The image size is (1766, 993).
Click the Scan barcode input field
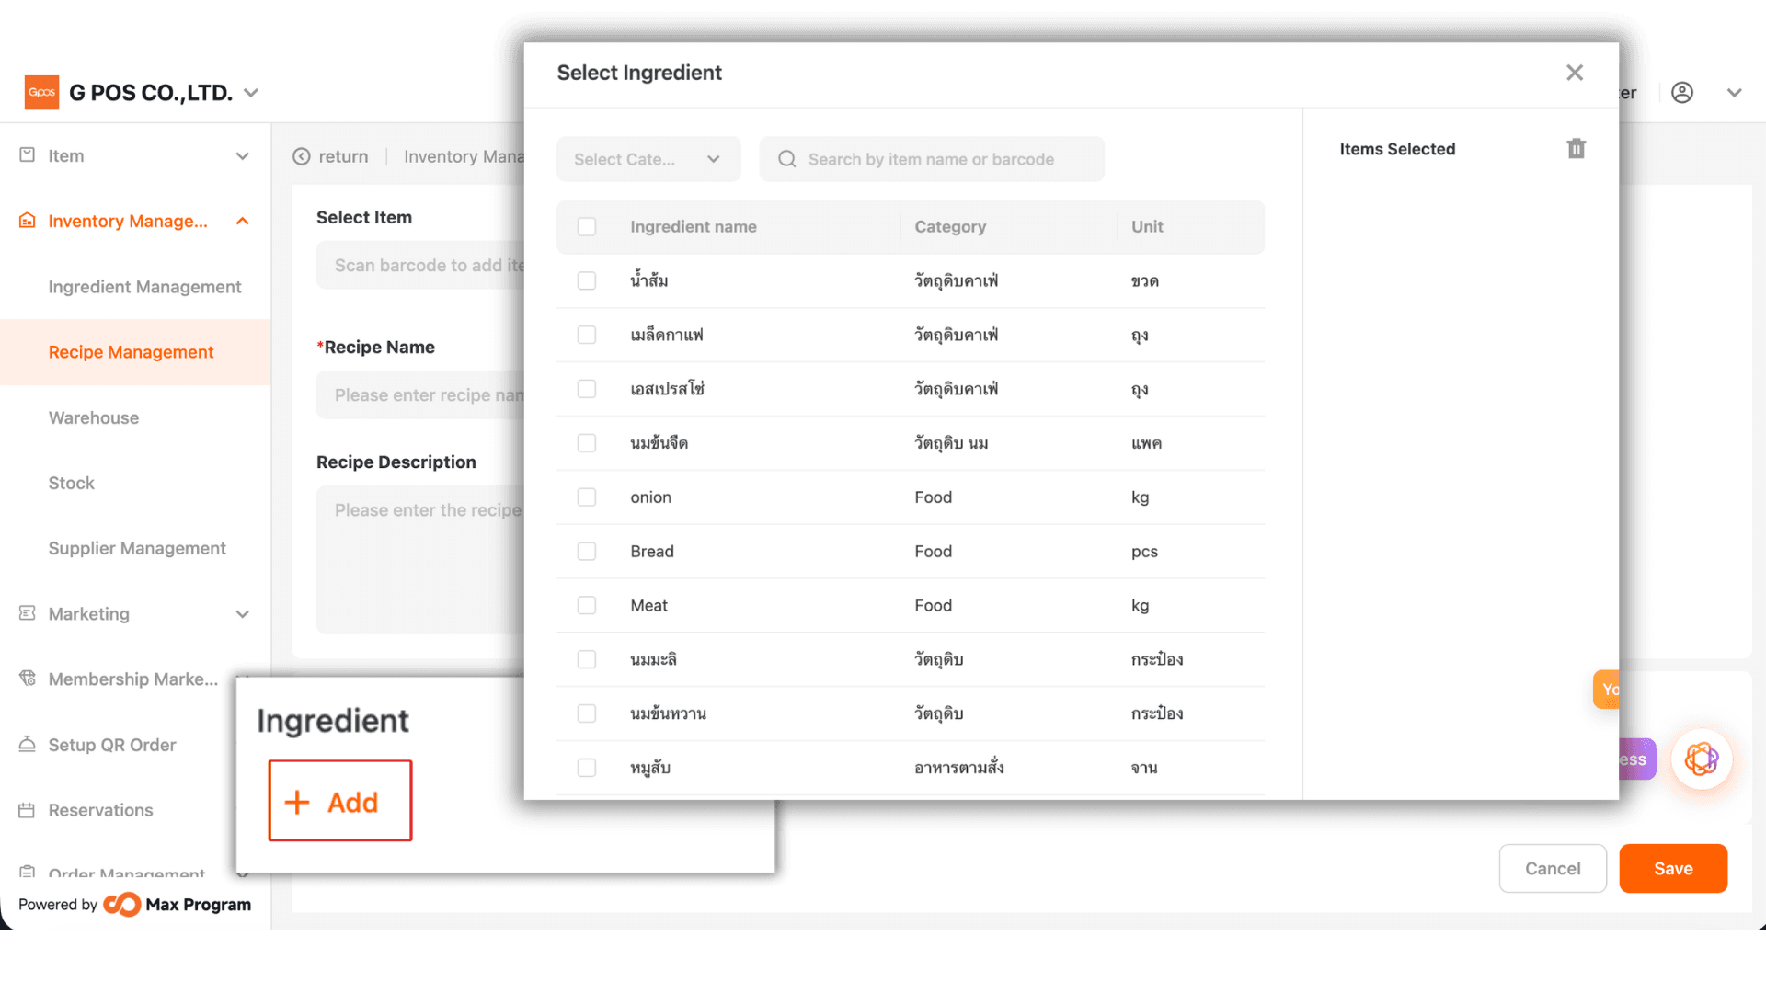pyautogui.click(x=421, y=266)
